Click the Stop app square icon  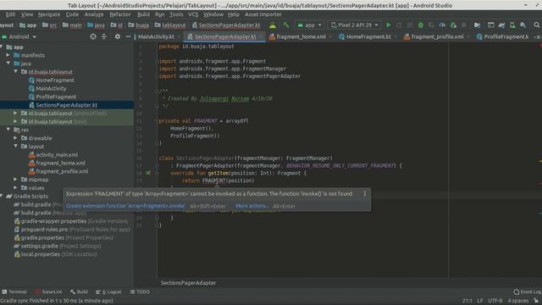(464, 25)
